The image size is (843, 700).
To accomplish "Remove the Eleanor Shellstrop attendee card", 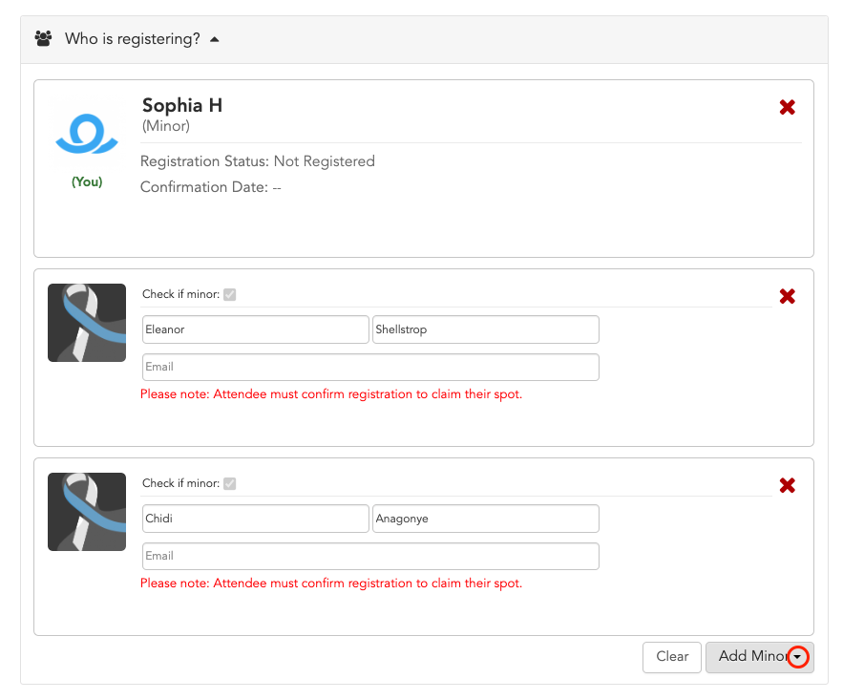I will [x=787, y=296].
